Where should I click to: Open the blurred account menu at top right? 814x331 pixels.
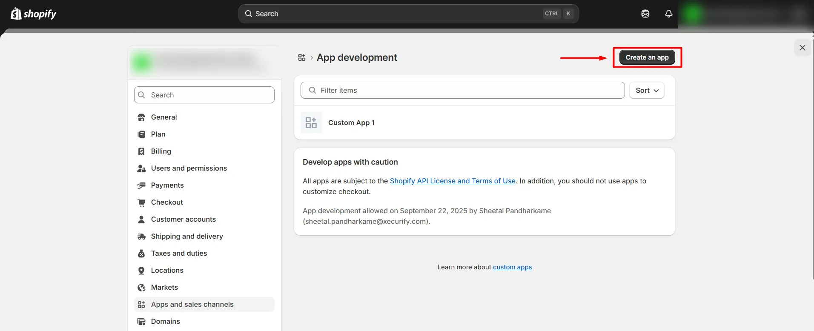coord(745,14)
